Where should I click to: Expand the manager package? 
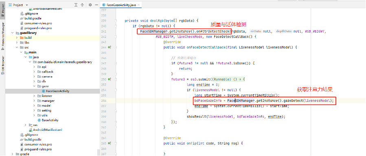pyautogui.click(x=34, y=101)
